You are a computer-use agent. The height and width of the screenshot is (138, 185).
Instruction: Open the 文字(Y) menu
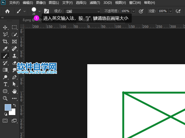pos(67,2)
